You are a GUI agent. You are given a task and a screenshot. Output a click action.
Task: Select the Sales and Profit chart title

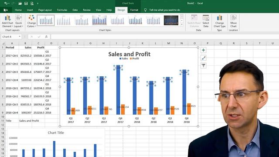point(129,54)
